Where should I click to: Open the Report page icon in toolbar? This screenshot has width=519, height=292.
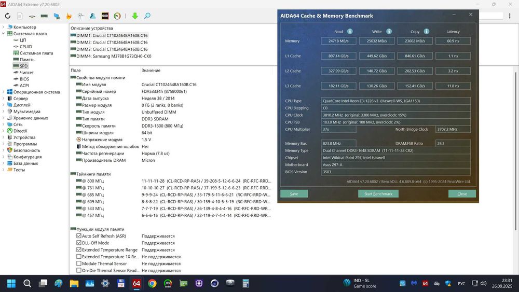pos(20,16)
